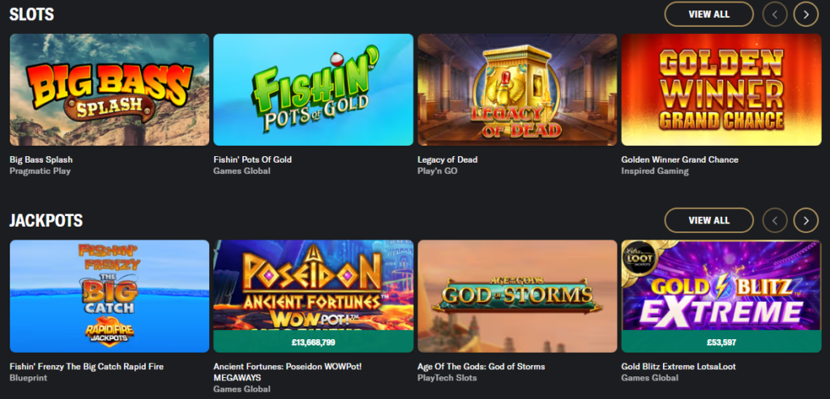
Task: Open Fishin' Frenzy Big Catch thumbnail
Action: point(109,296)
